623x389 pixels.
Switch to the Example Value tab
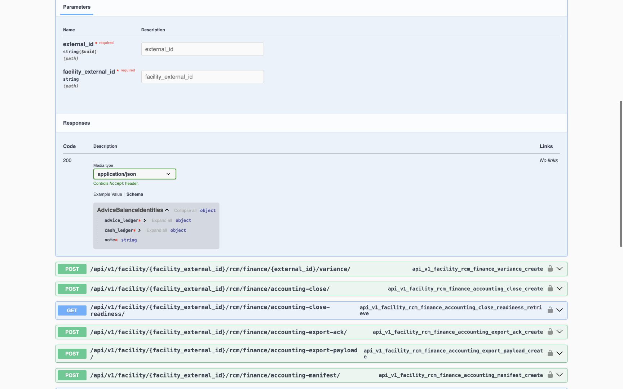pos(108,194)
